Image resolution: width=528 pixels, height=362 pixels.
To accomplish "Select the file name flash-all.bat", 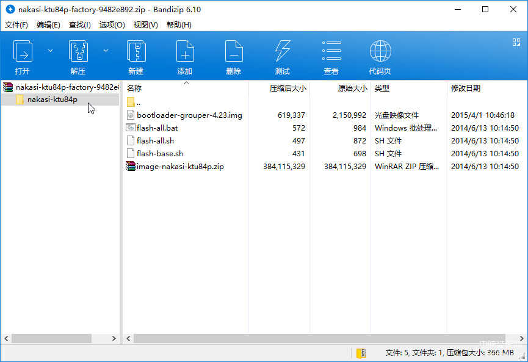I will [157, 128].
